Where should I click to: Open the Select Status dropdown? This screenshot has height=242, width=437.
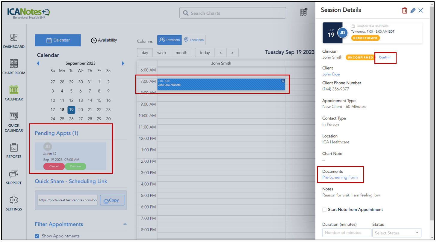(397, 233)
